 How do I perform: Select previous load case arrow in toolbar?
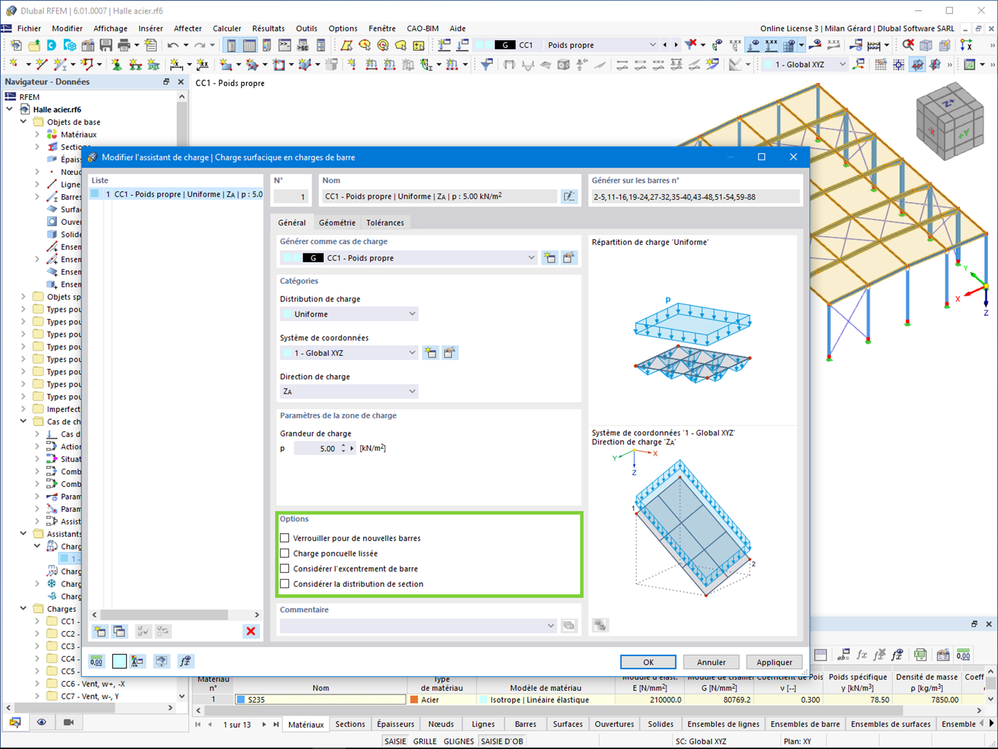coord(665,45)
